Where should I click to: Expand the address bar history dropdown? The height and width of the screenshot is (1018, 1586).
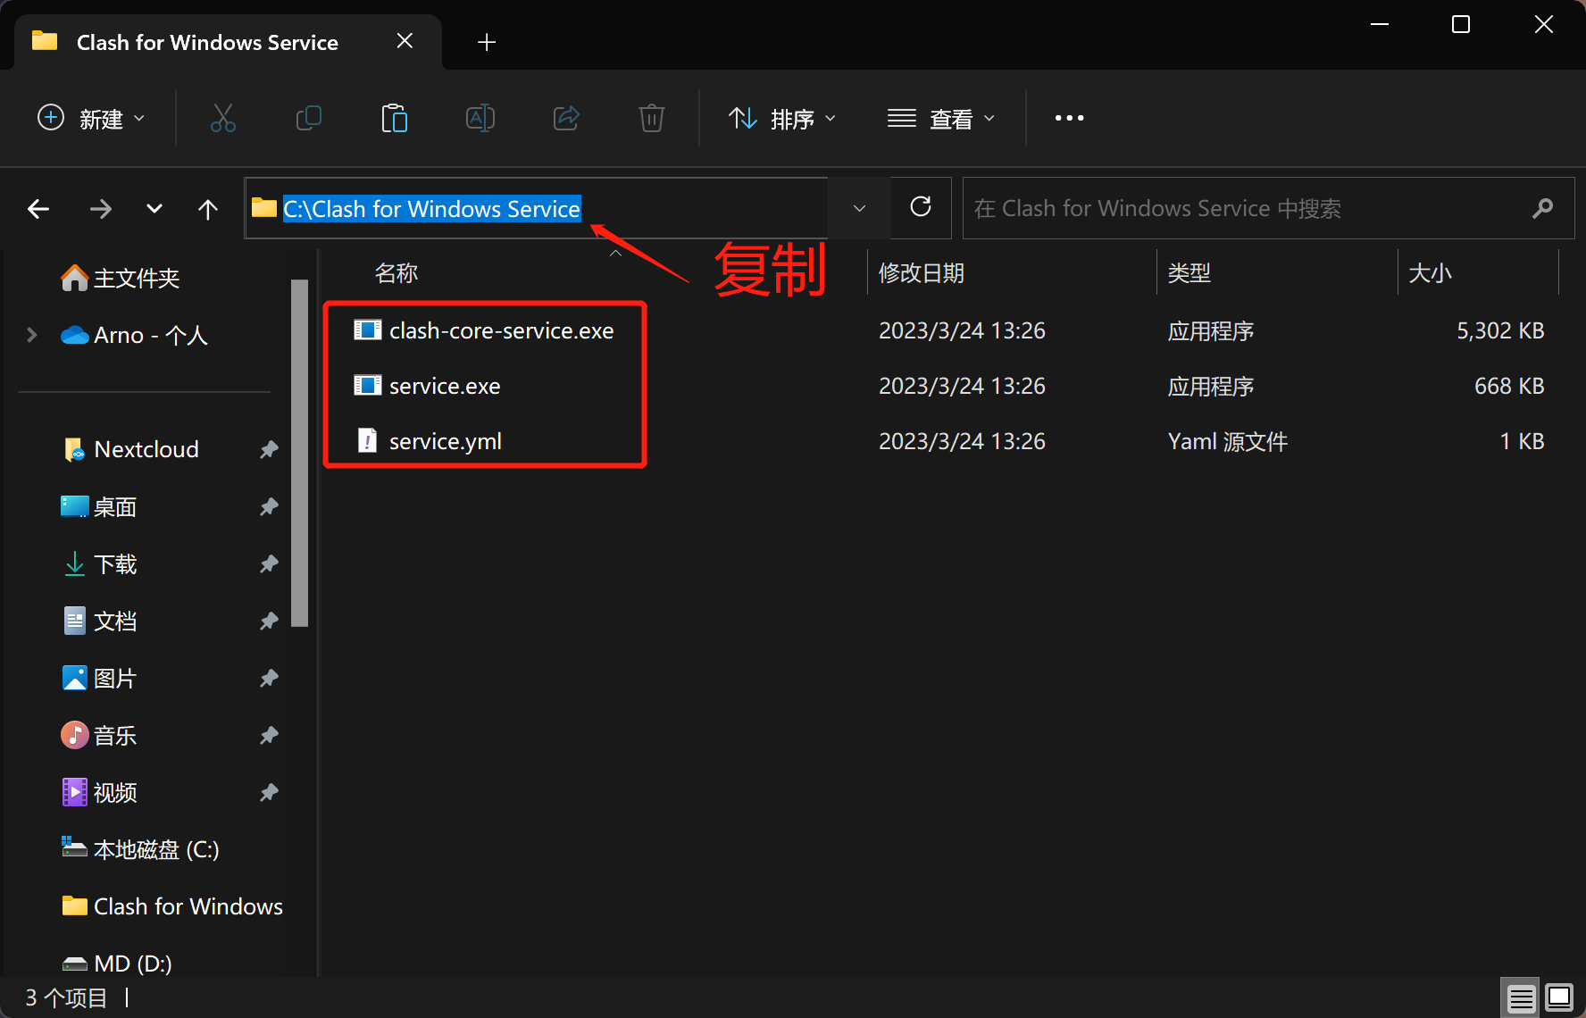click(859, 208)
